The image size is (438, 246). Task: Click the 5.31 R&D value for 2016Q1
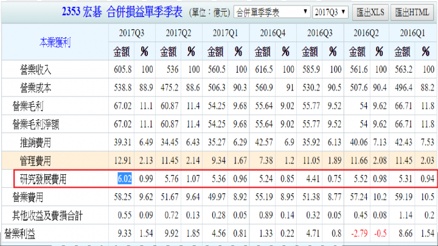click(x=406, y=179)
